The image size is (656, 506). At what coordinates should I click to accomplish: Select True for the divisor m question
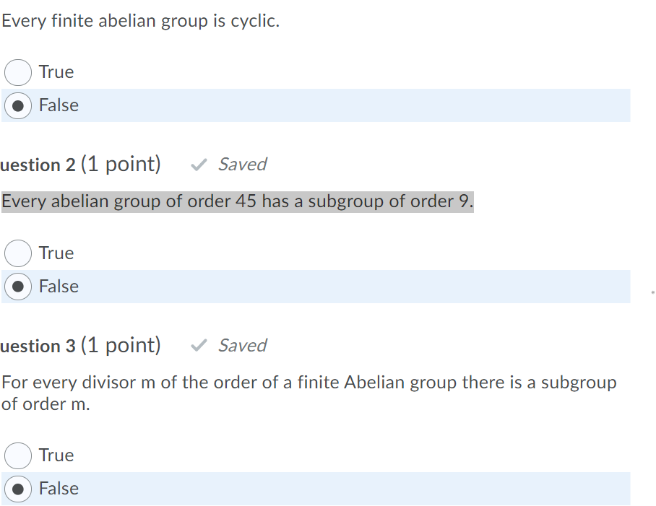coord(17,455)
